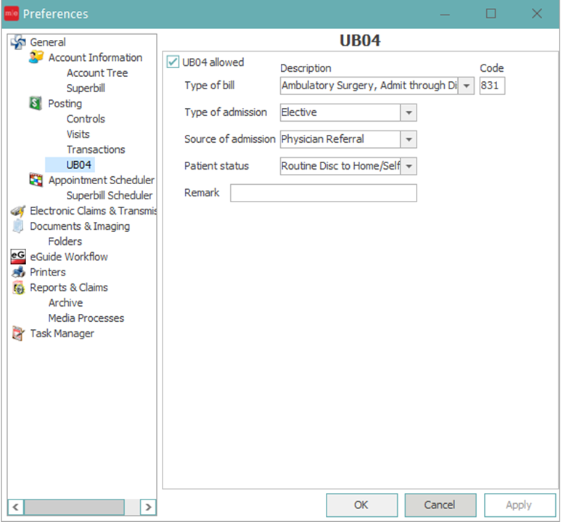Click the Task Manager icon
This screenshot has width=561, height=522.
(x=18, y=333)
